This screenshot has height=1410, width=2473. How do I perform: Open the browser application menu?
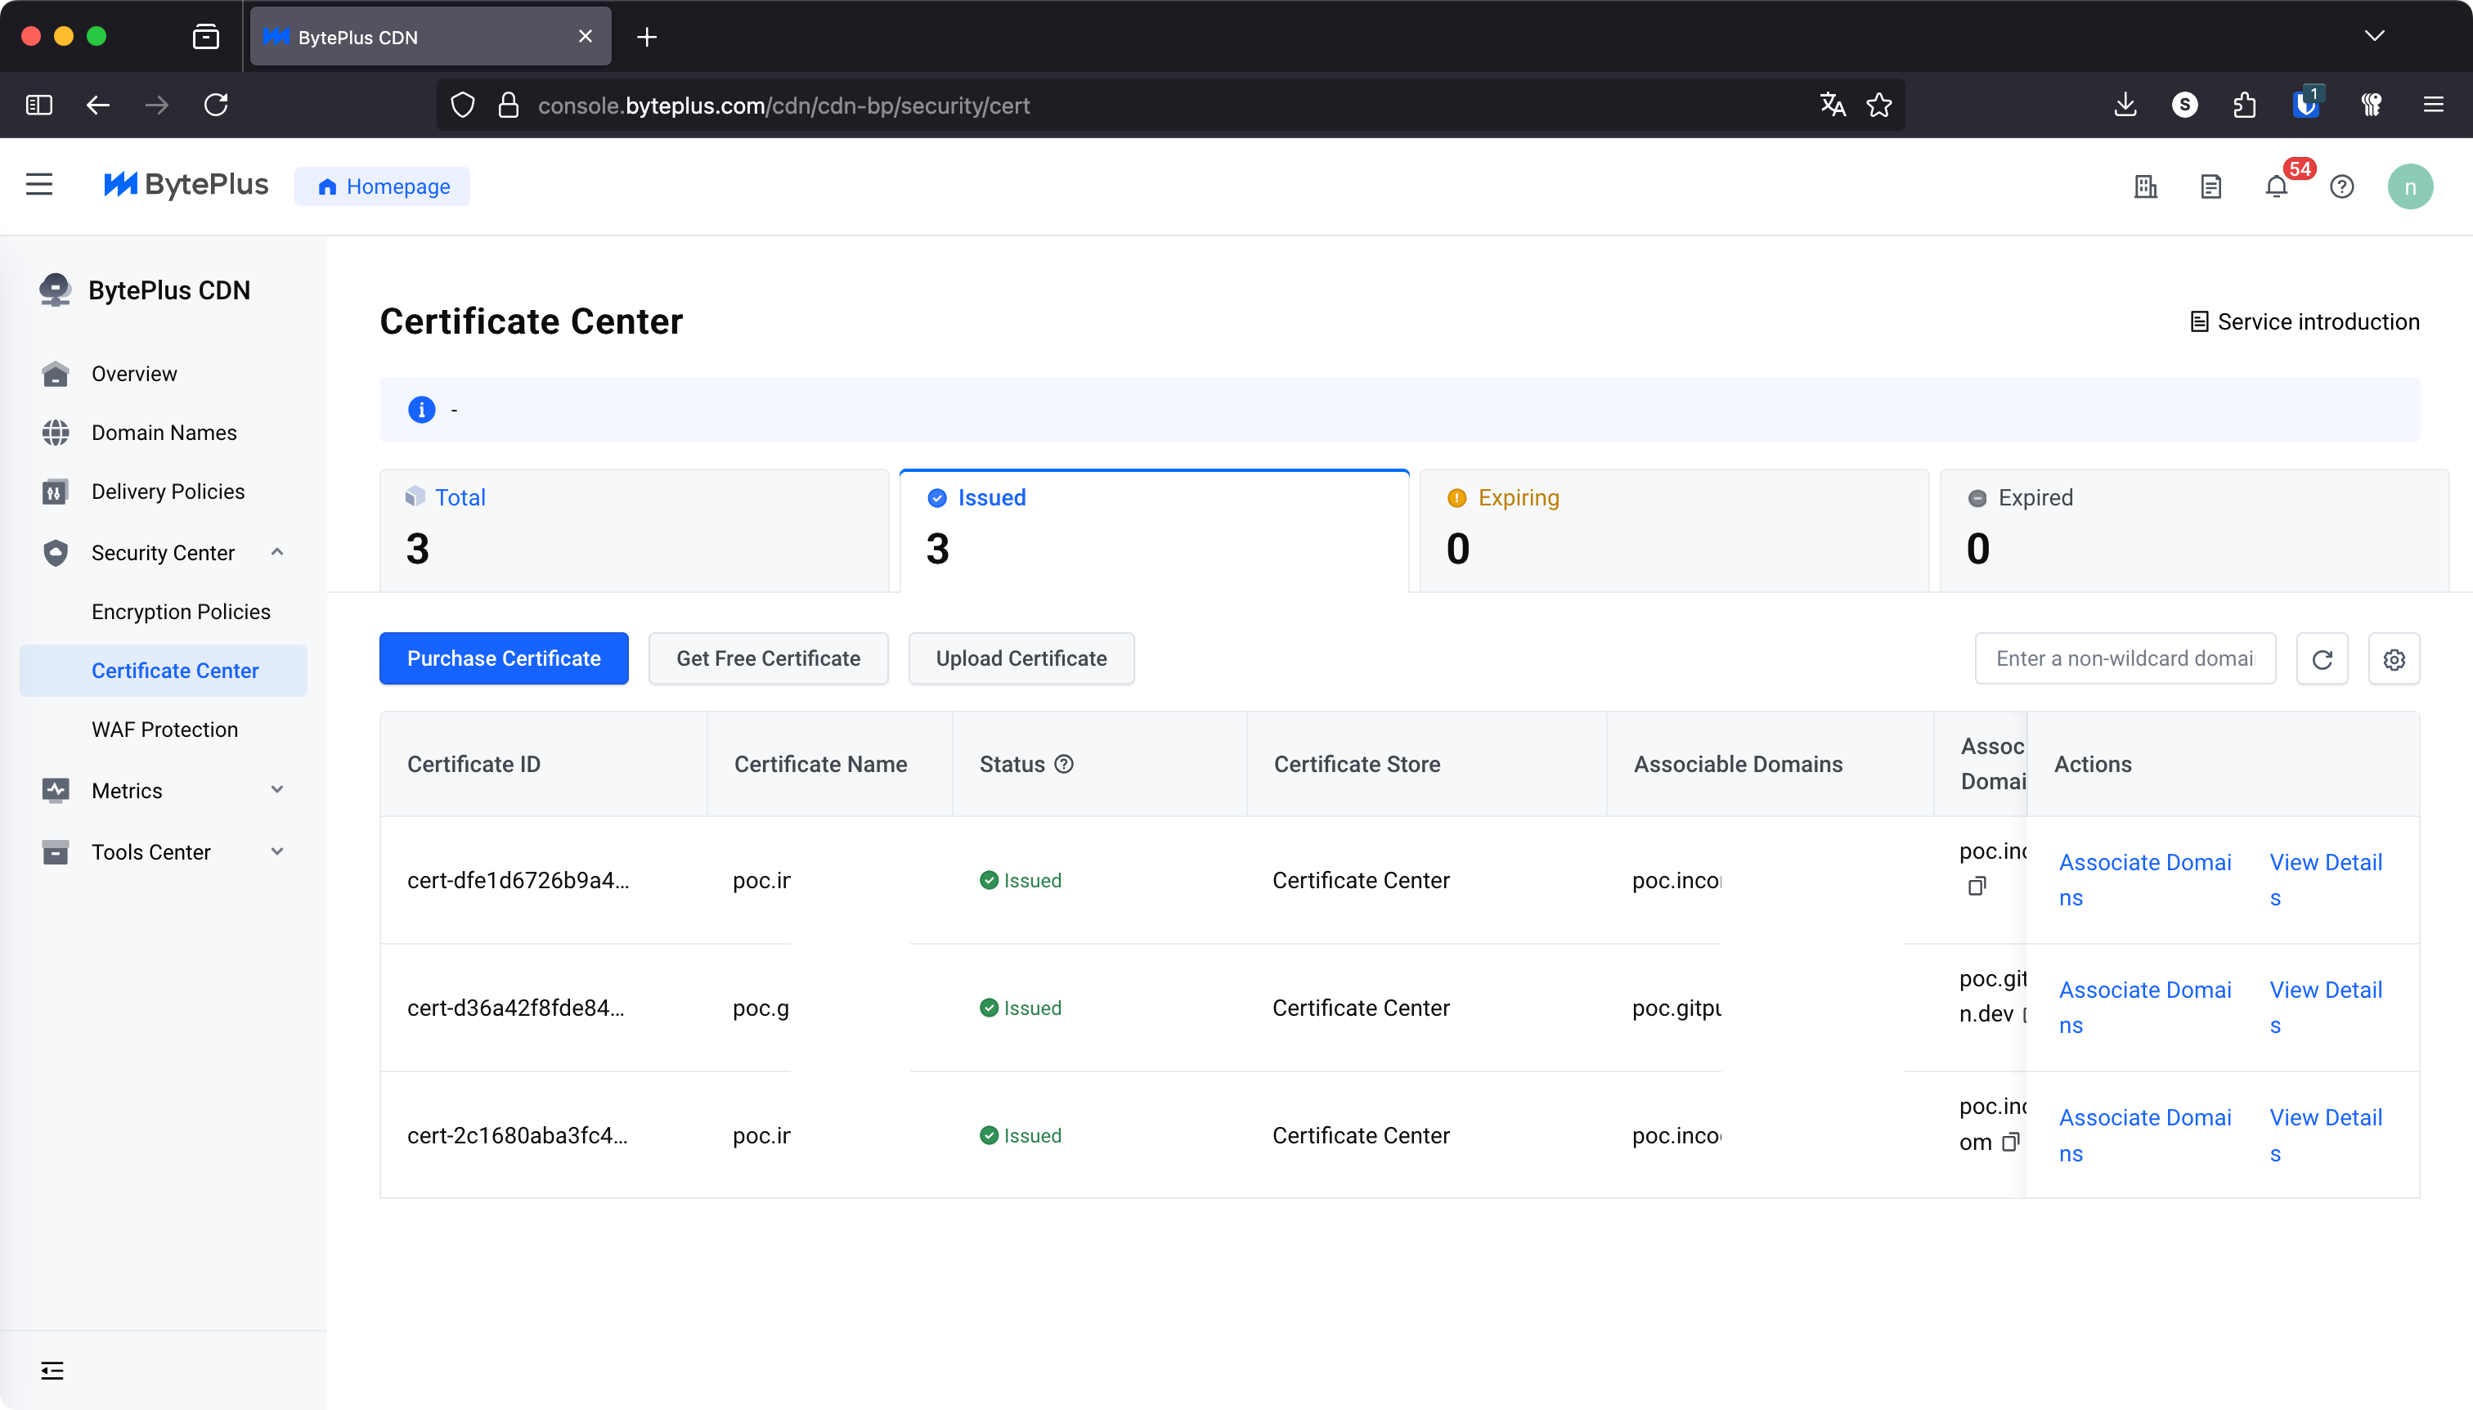pos(2432,105)
